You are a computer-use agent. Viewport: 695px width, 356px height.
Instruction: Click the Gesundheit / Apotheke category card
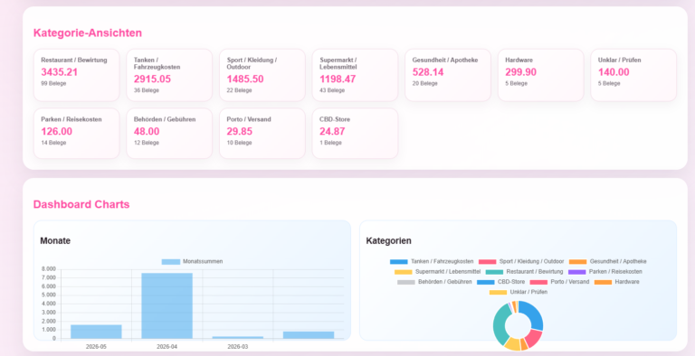coord(448,75)
